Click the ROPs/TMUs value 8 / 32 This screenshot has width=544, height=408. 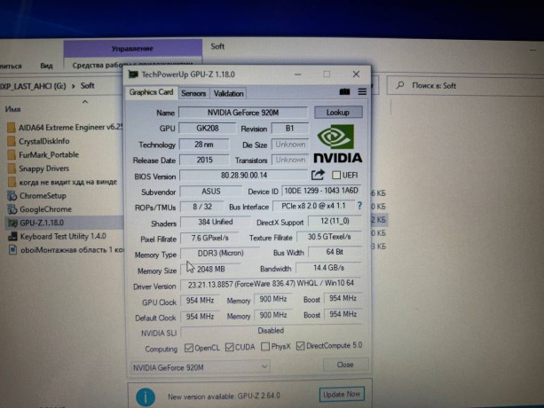202,207
